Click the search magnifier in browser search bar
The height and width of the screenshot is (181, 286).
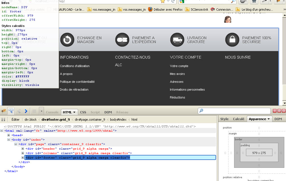click(x=233, y=1)
